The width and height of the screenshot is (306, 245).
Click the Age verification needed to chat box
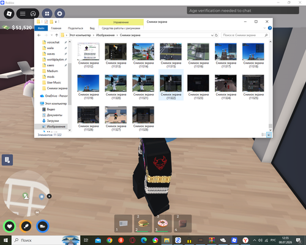(x=243, y=10)
